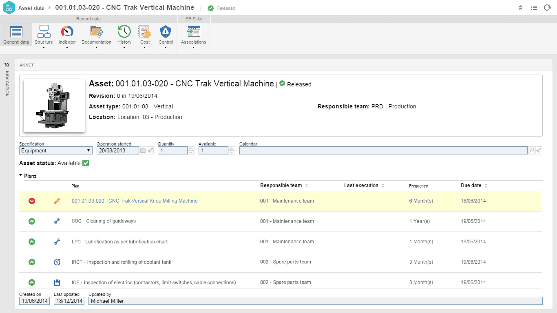Image resolution: width=557 pixels, height=313 pixels.
Task: Open the History clock icon
Action: click(x=124, y=31)
